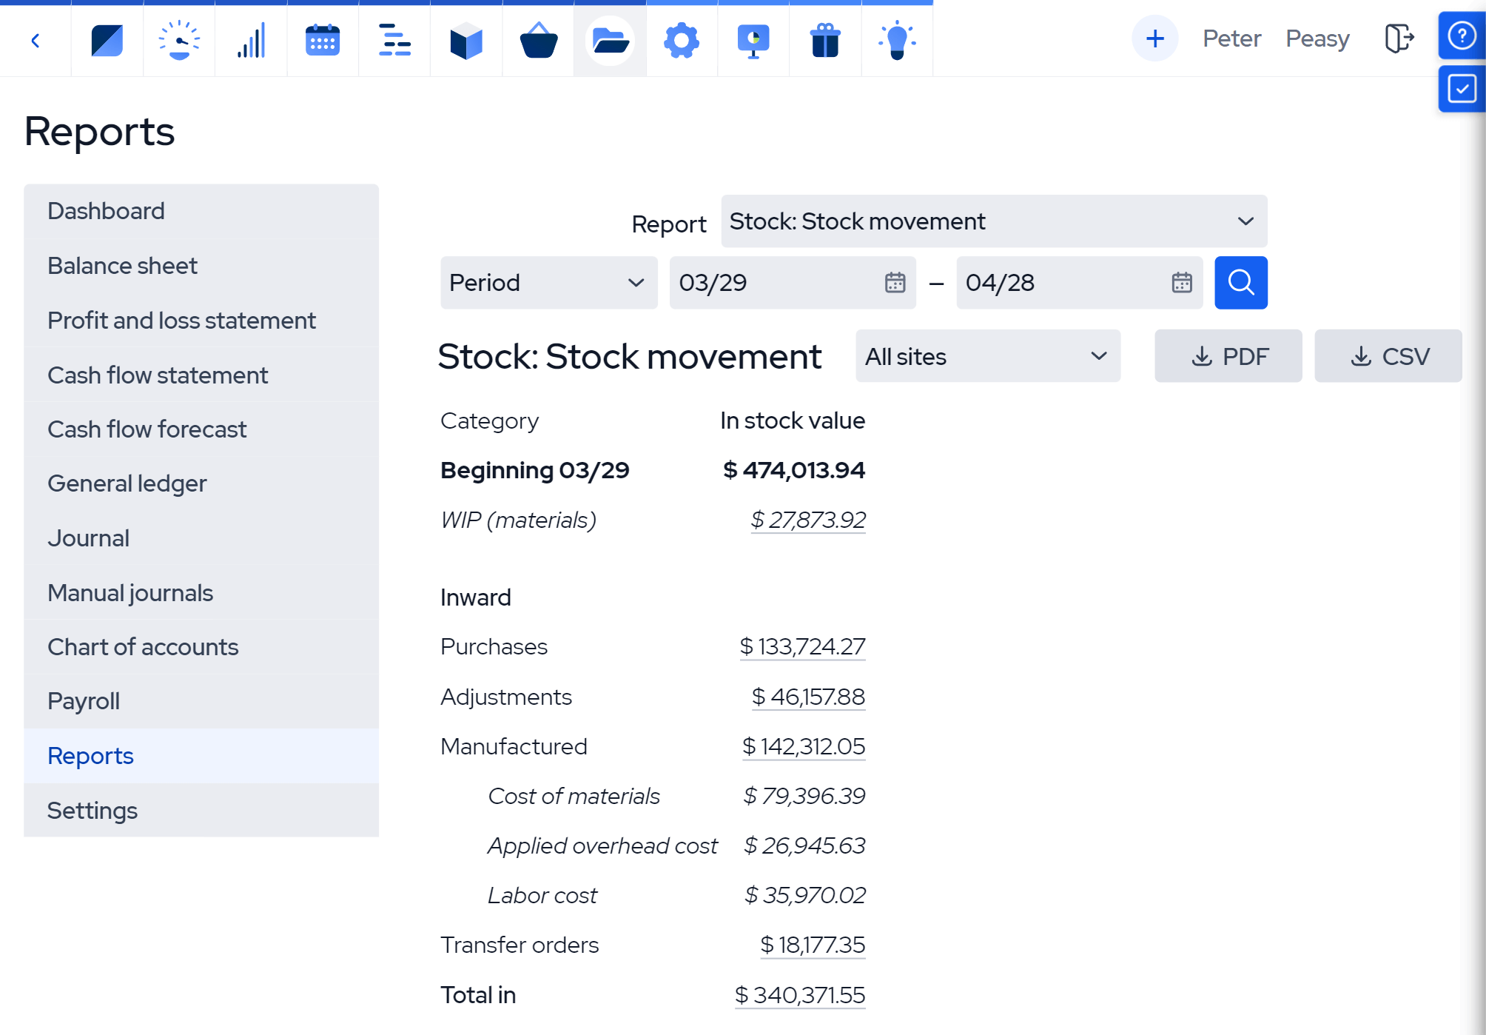Viewport: 1486px width, 1035px height.
Task: Open the Profit and loss statement section
Action: pyautogui.click(x=181, y=320)
